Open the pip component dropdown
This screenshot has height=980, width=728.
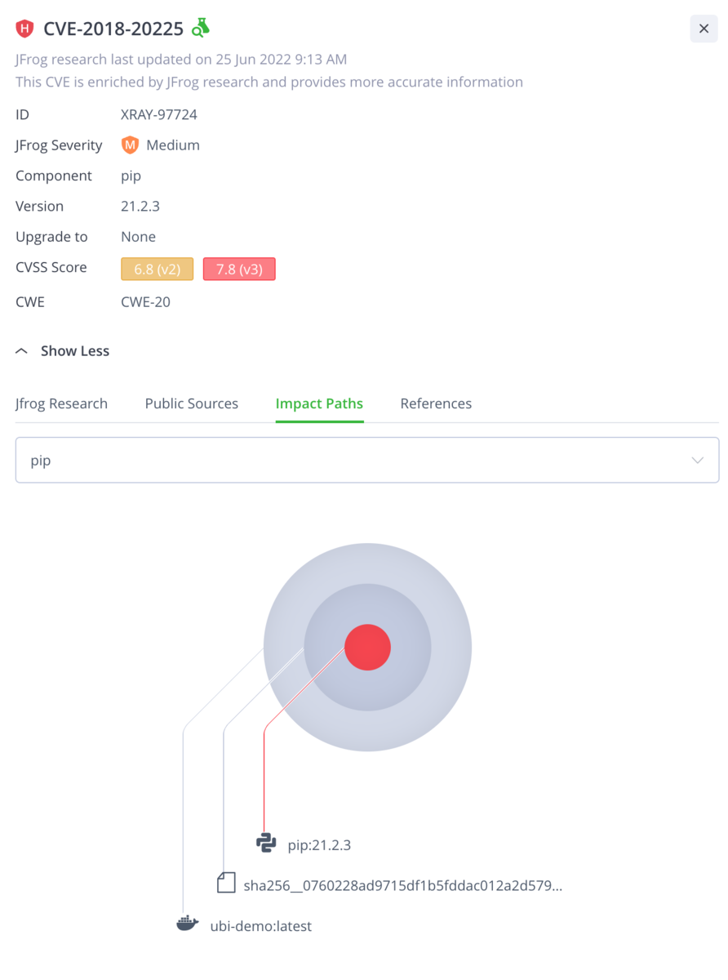[x=367, y=460]
